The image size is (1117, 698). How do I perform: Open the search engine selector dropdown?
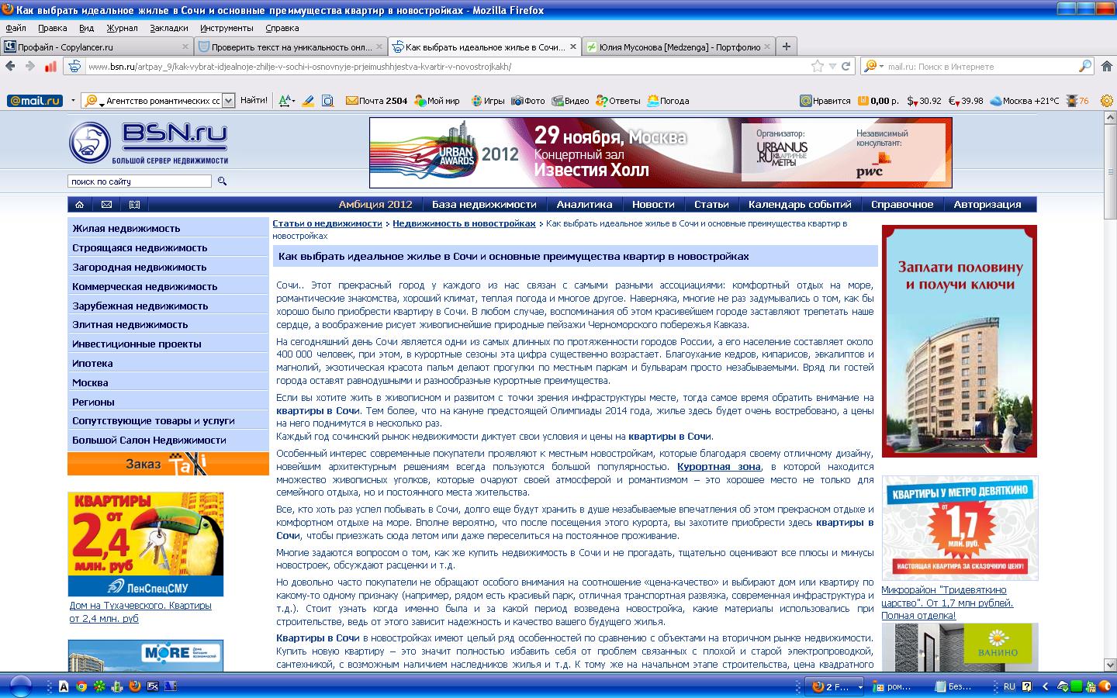[874, 67]
